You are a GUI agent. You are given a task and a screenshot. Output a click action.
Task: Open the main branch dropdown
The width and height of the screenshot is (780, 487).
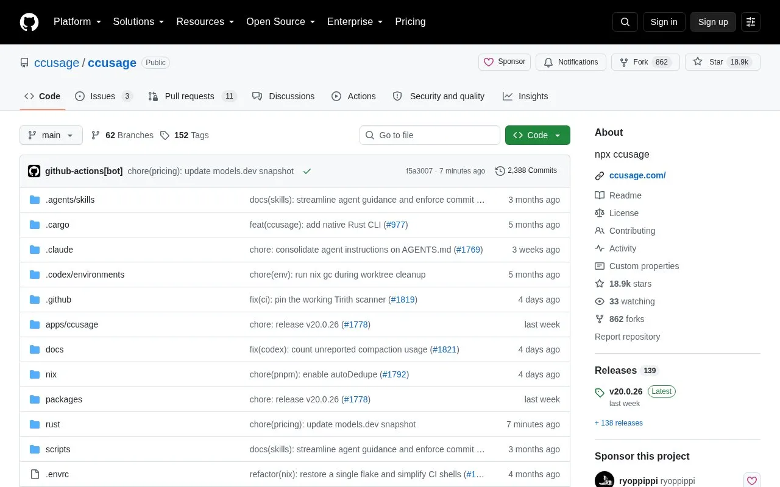pyautogui.click(x=51, y=135)
